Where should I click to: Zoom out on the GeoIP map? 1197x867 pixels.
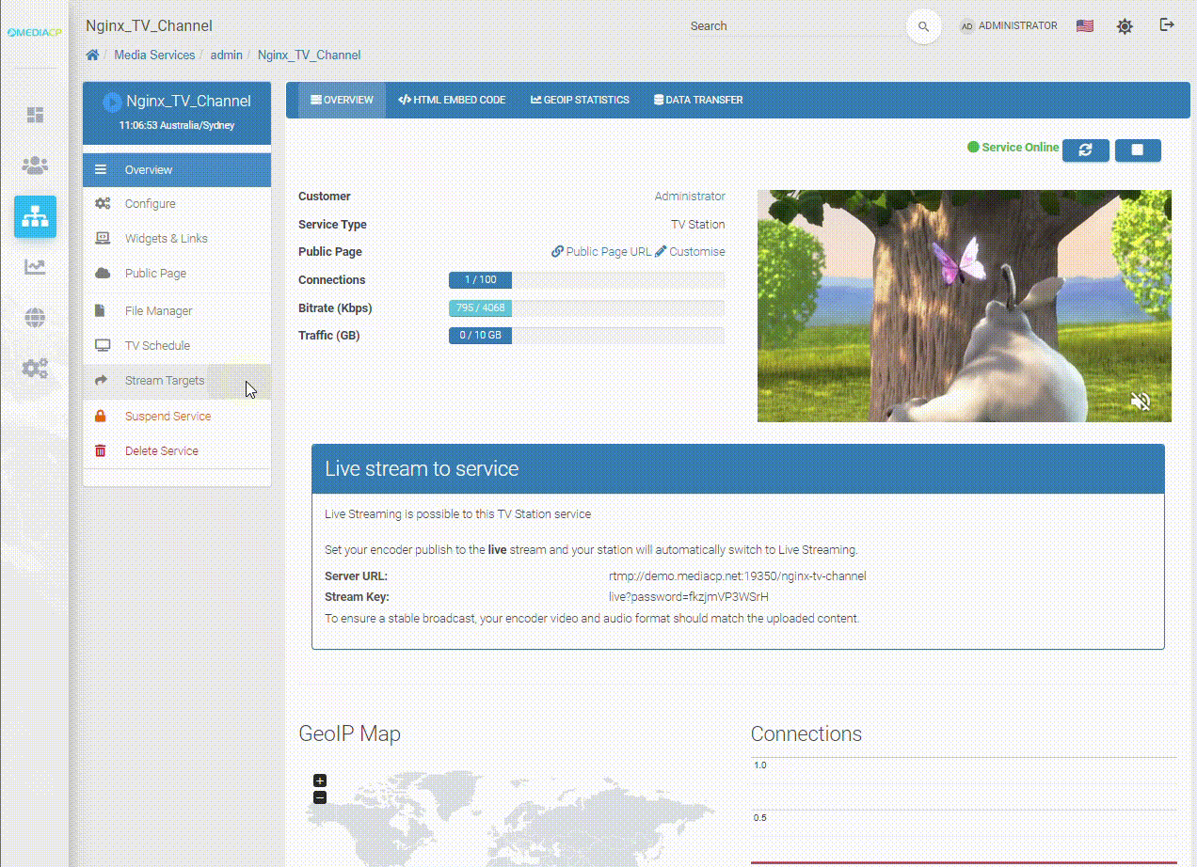[x=320, y=797]
